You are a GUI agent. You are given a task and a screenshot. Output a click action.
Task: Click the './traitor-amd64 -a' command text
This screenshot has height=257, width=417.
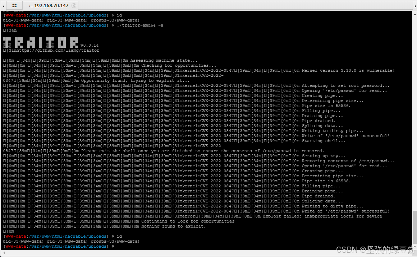(x=140, y=25)
